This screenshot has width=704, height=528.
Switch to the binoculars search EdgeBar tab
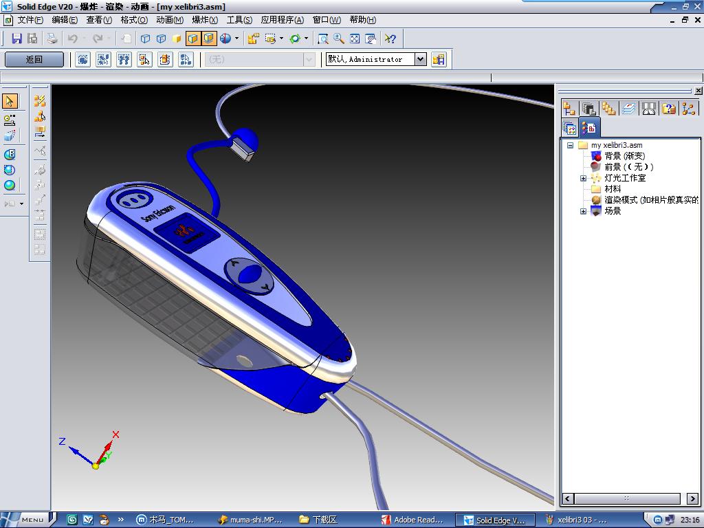pyautogui.click(x=649, y=108)
